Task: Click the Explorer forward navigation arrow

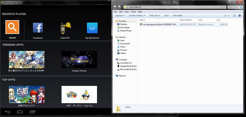Action: [119, 7]
